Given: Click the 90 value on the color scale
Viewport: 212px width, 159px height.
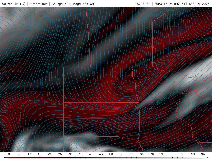Looking at the screenshot, I should click(x=193, y=154).
